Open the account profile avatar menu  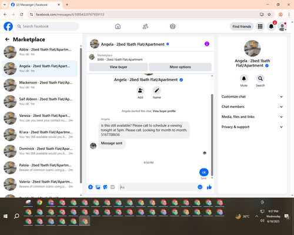pyautogui.click(x=282, y=26)
